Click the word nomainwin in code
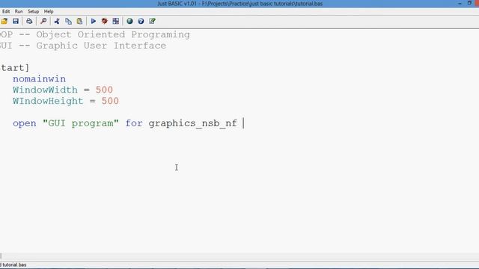The width and height of the screenshot is (479, 269). coord(39,79)
